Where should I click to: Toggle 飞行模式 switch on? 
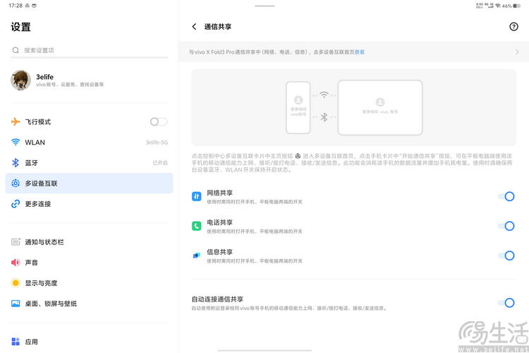tap(159, 121)
